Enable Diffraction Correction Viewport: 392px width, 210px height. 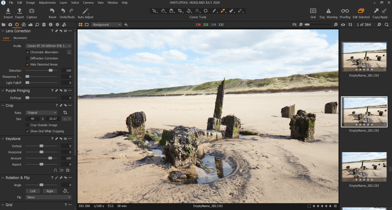pos(27,58)
